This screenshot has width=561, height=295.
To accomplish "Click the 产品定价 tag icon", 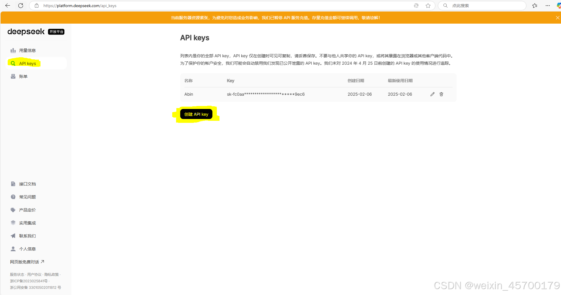I will (x=13, y=210).
